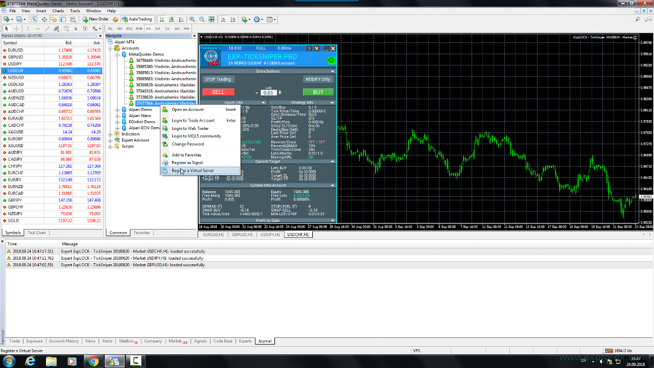
Task: Toggle MODIFY Only on the EA panel
Action: [x=318, y=79]
